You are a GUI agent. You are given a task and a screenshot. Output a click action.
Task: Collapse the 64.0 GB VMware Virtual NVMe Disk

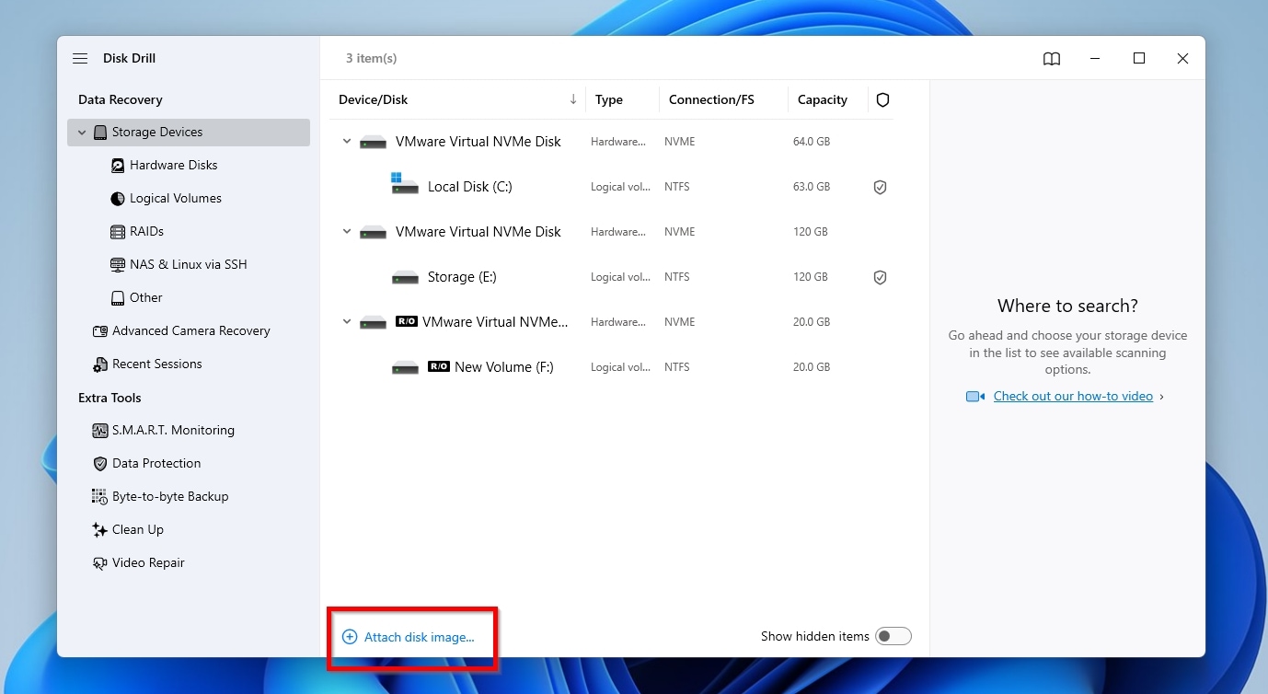click(x=347, y=142)
